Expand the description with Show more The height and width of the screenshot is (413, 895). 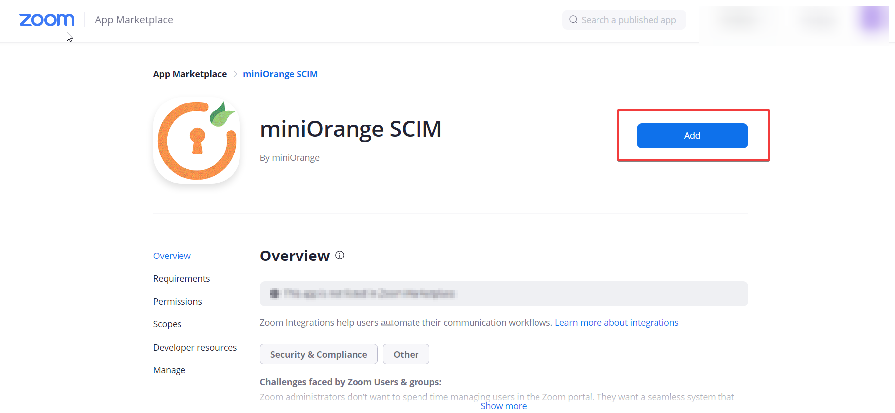[x=503, y=406]
